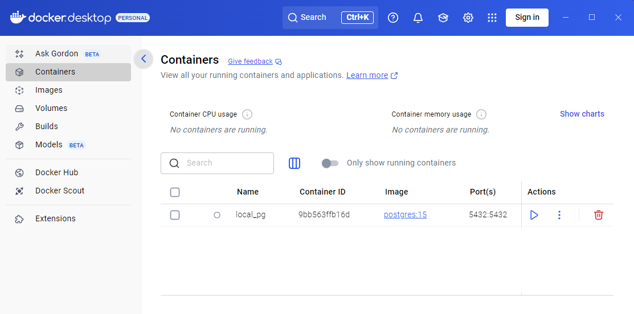Image resolution: width=634 pixels, height=314 pixels.
Task: Open Volumes in the sidebar
Action: (x=51, y=108)
